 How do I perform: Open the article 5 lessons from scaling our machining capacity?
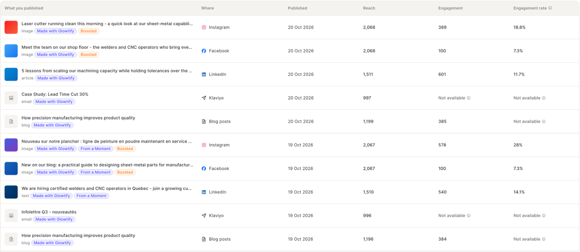107,71
